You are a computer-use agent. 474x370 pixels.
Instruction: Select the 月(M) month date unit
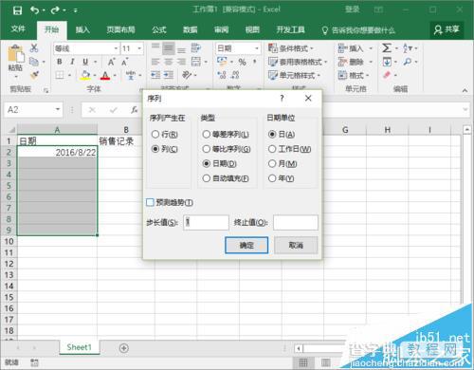[283, 163]
